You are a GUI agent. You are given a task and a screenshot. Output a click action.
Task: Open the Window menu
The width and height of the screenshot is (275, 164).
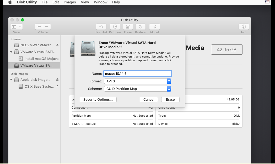(x=100, y=2)
